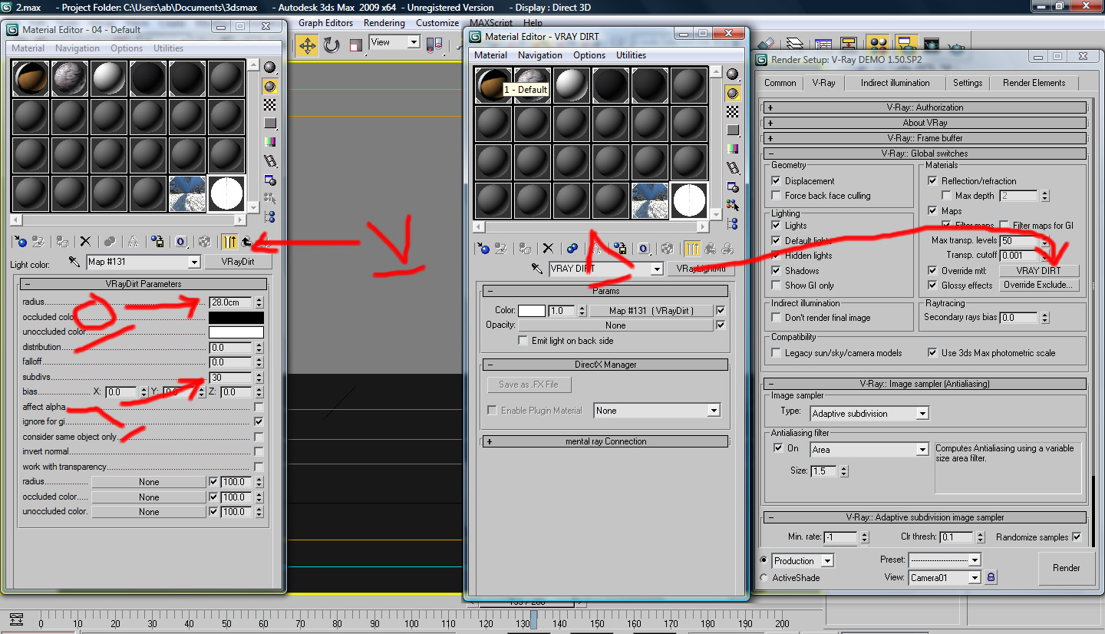Open Material/Map Navigator in VRAY DIRT editor
The height and width of the screenshot is (634, 1105).
click(x=733, y=223)
